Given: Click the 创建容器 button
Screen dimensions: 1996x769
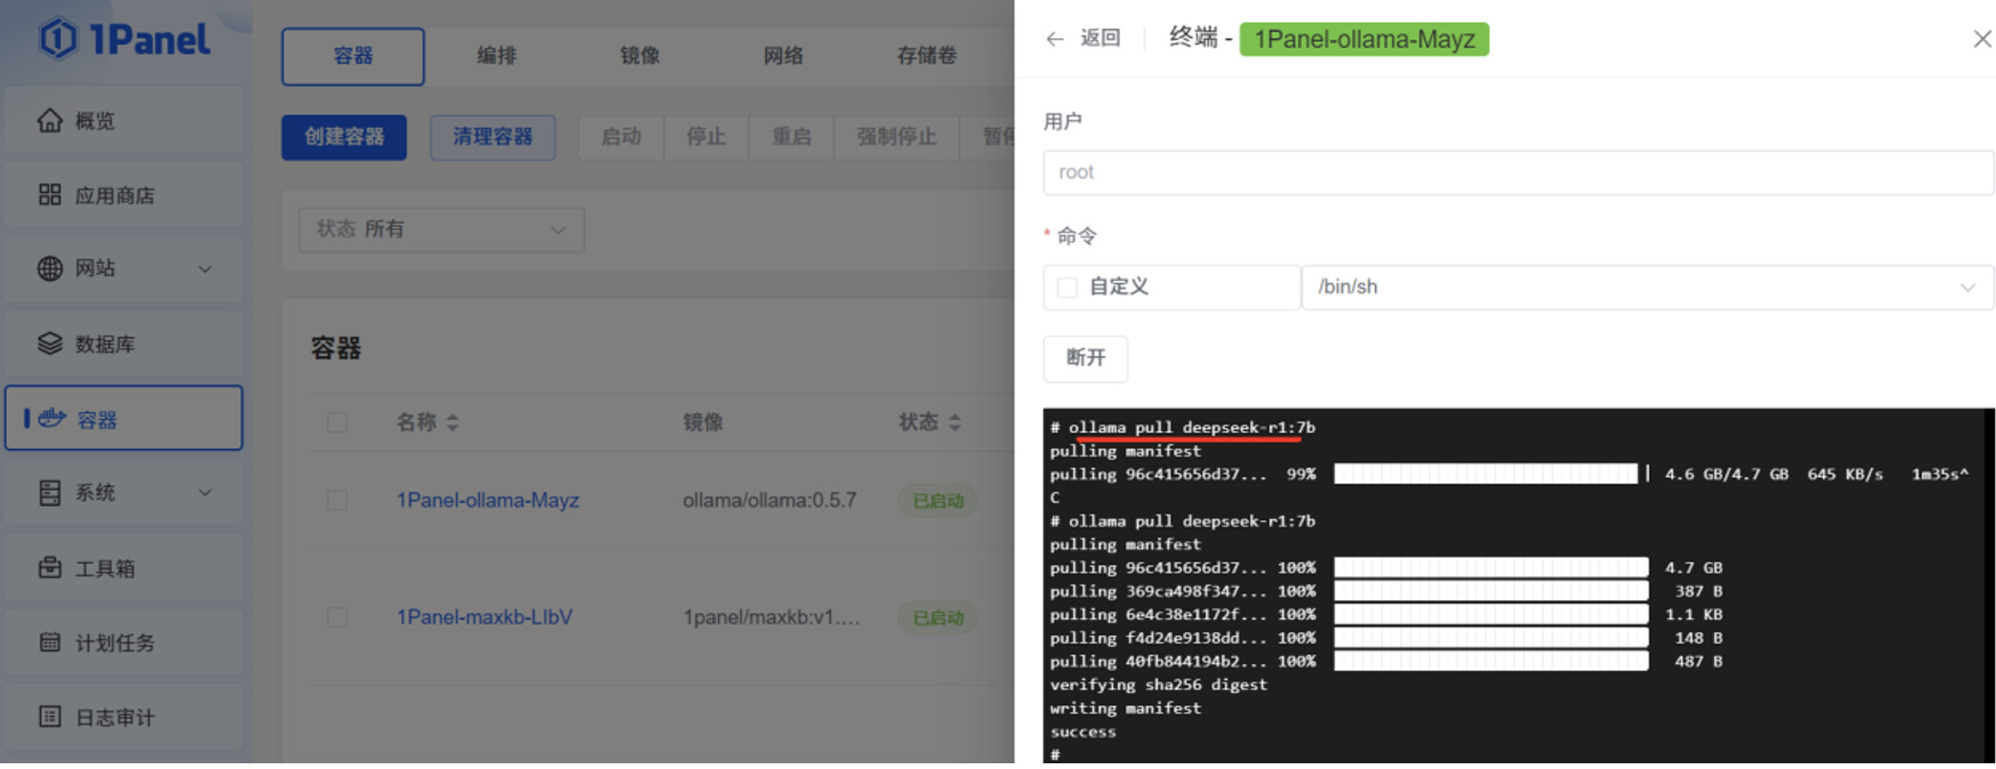Looking at the screenshot, I should point(344,138).
